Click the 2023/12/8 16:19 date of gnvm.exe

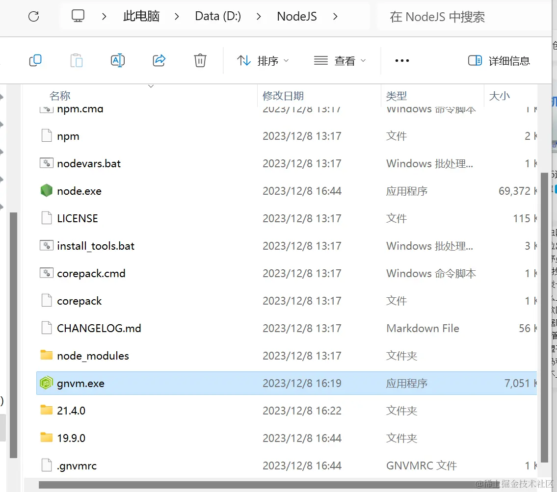click(302, 384)
